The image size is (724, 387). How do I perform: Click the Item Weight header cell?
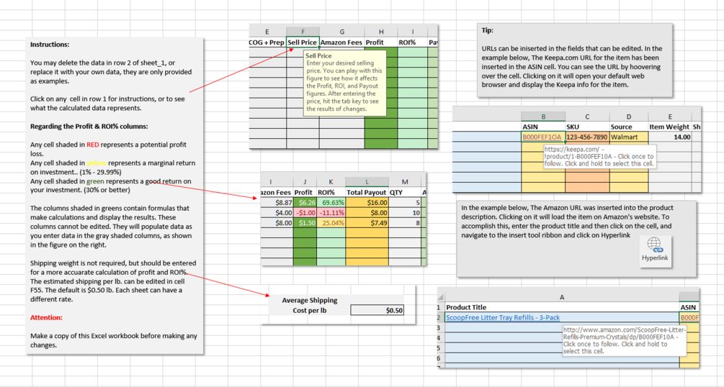(670, 127)
